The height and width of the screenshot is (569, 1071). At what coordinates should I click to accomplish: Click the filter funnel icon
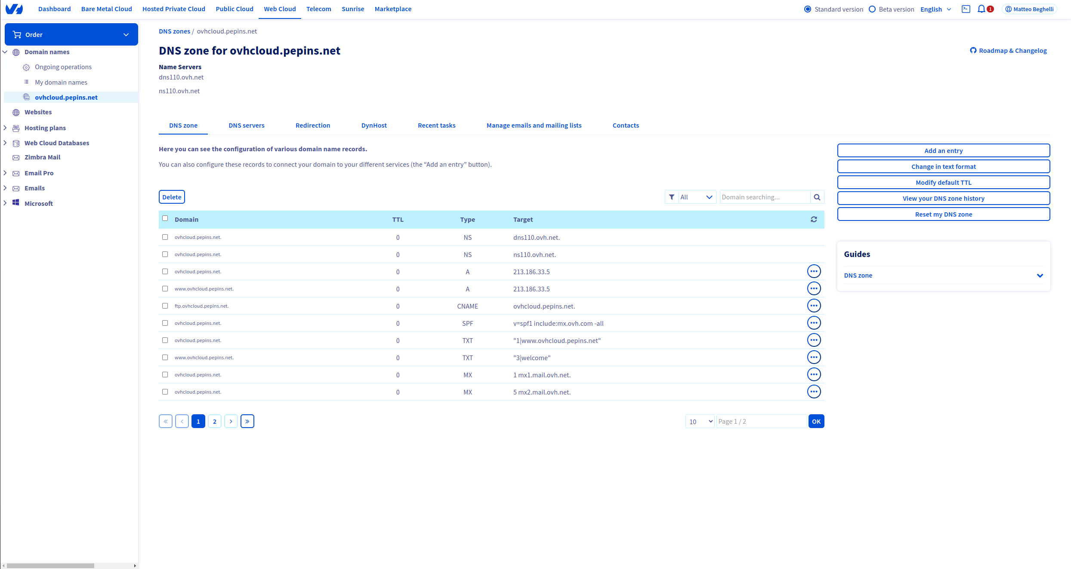(672, 197)
